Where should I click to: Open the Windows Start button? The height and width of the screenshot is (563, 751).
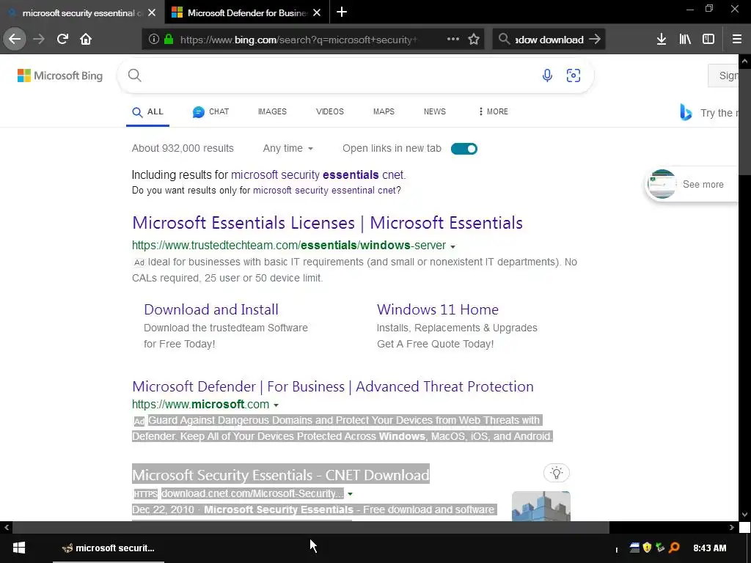pyautogui.click(x=18, y=548)
